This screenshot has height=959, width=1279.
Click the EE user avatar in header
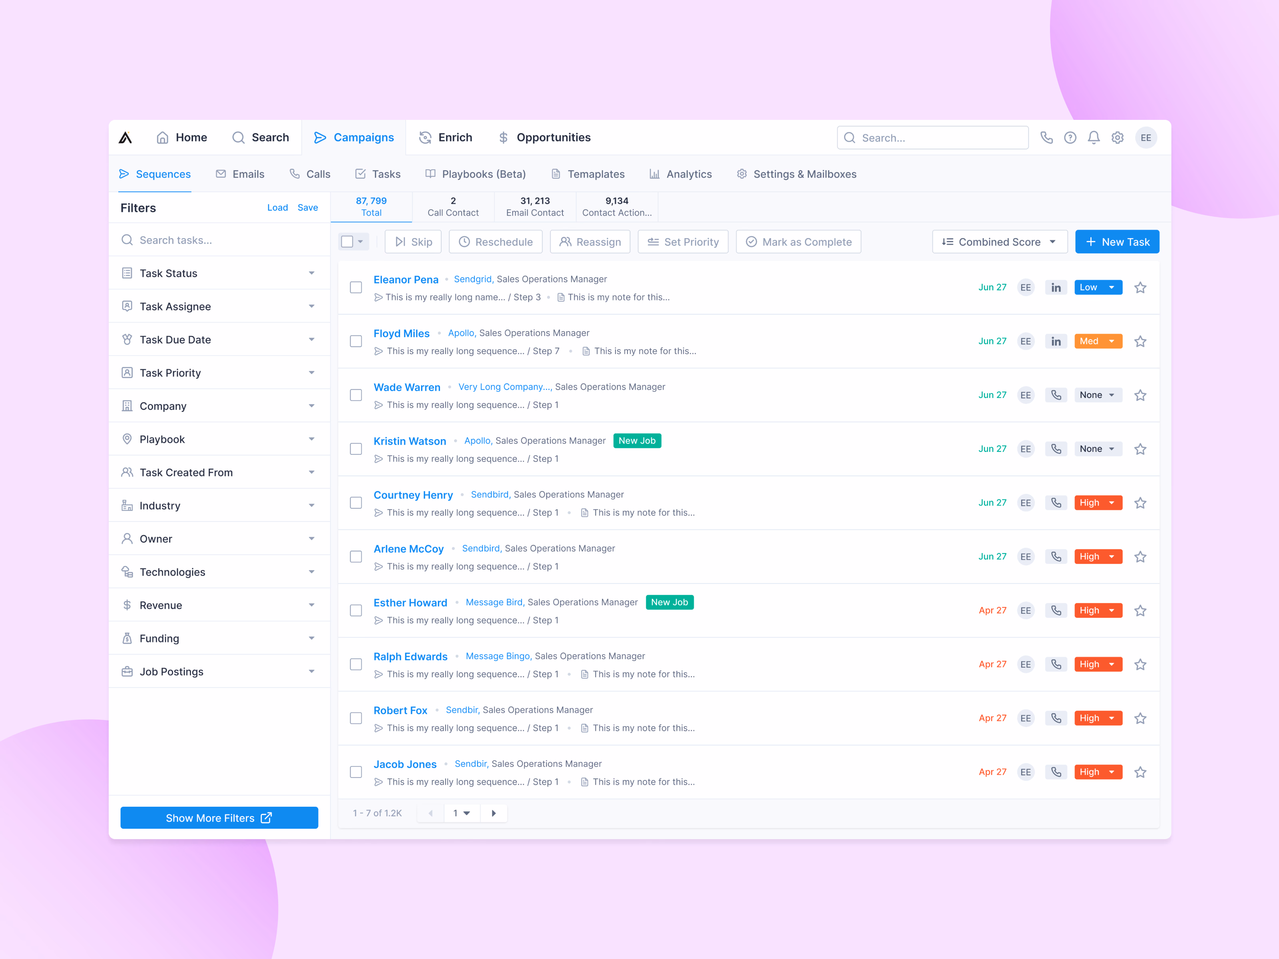pos(1146,137)
